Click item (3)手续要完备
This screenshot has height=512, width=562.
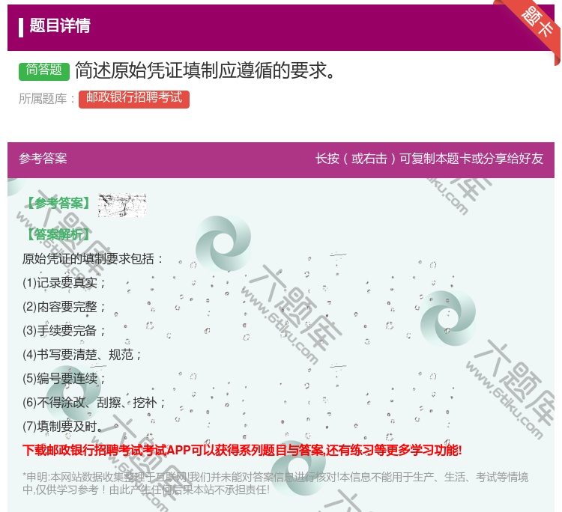64,330
